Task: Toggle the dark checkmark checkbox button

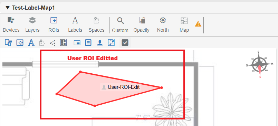Action: coord(125,43)
